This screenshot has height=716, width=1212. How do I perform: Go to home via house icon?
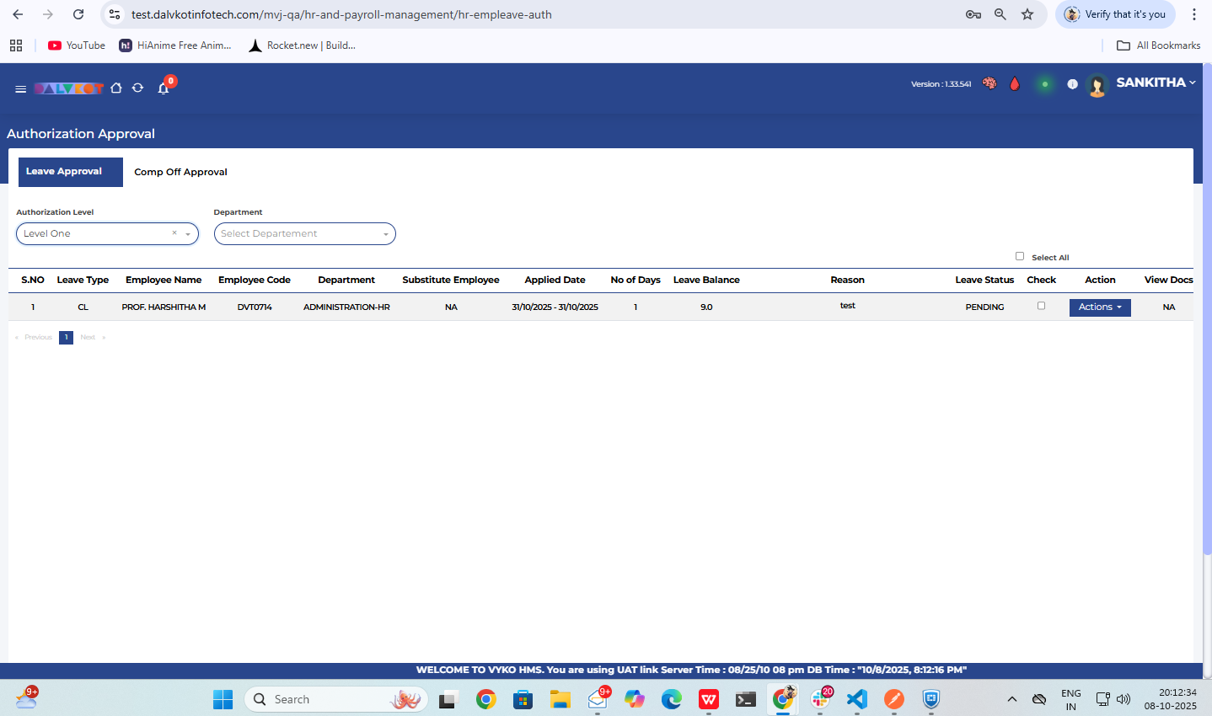116,88
